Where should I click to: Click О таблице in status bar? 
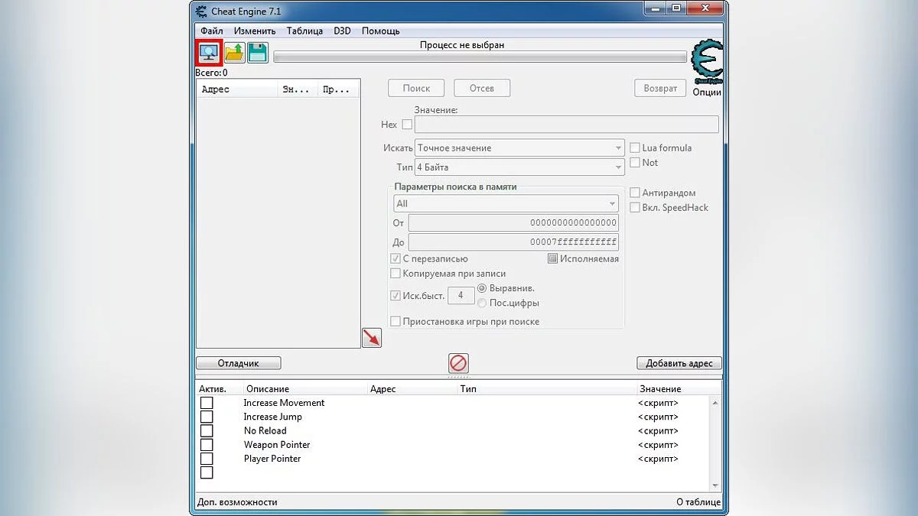click(698, 502)
